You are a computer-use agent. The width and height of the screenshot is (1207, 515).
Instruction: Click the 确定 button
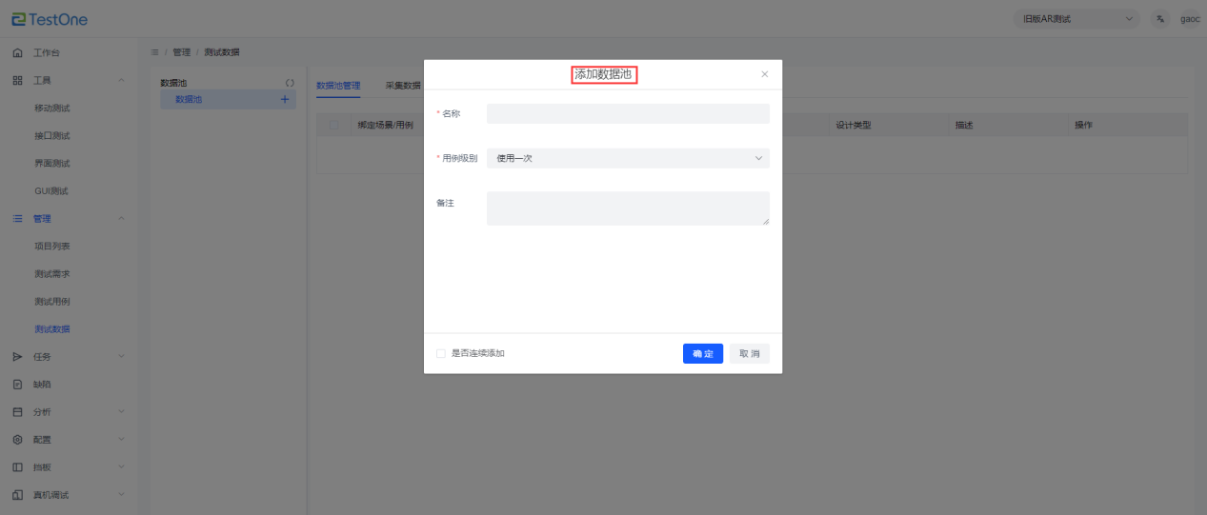point(702,353)
